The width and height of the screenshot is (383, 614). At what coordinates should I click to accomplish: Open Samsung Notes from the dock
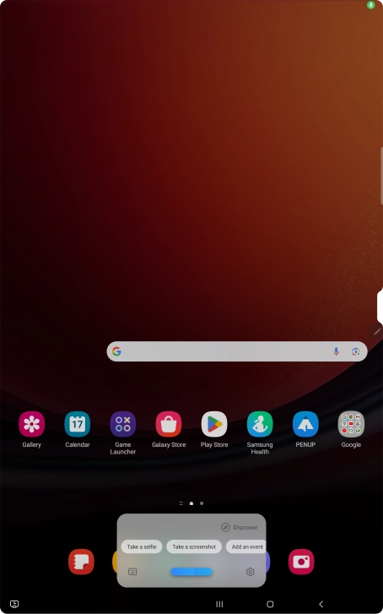(81, 562)
